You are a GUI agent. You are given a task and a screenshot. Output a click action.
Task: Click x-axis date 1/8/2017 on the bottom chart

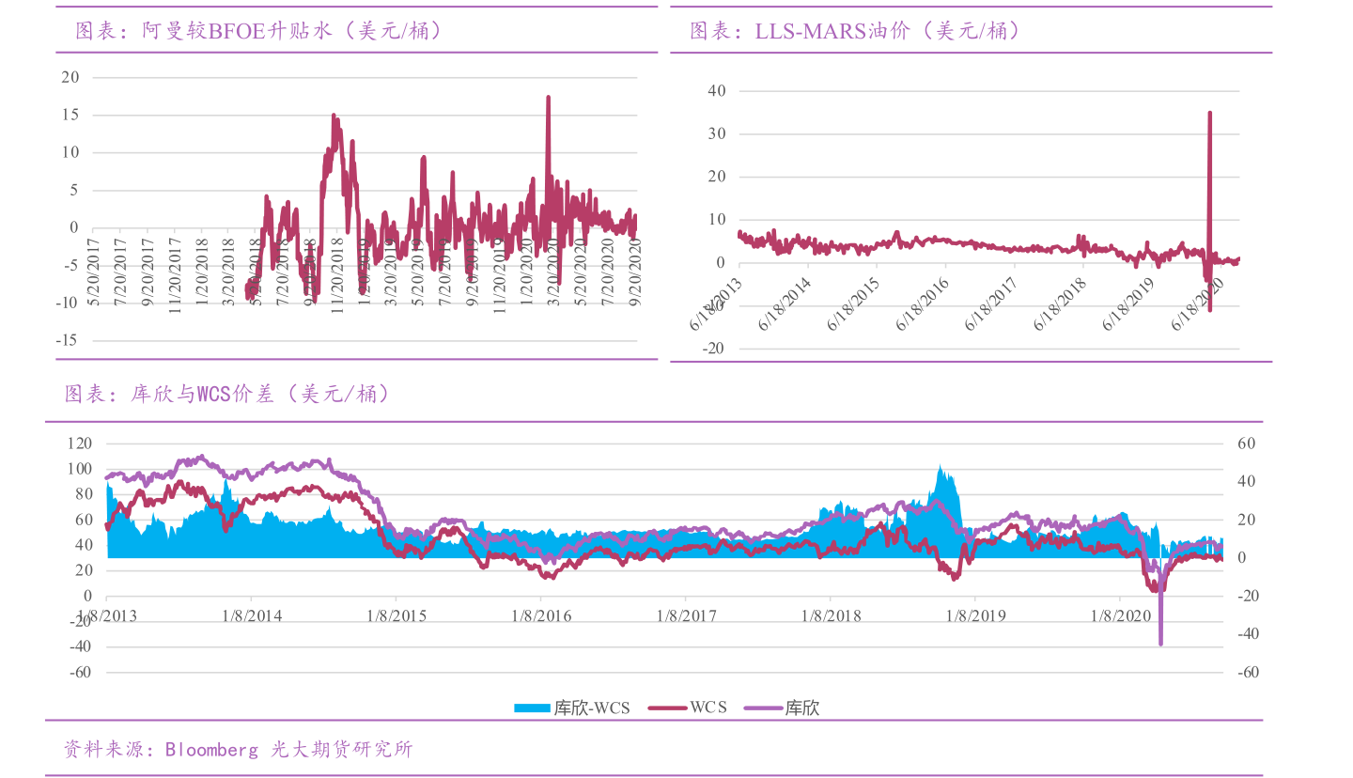[686, 615]
